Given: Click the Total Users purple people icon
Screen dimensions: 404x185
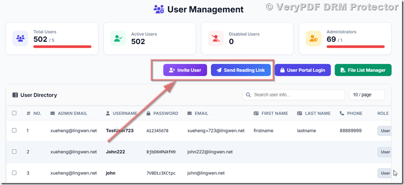Looking at the screenshot, I should 20,38.
